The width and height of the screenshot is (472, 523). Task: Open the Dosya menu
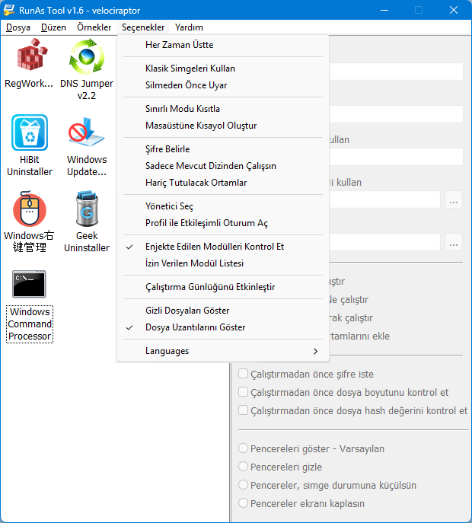[x=18, y=27]
